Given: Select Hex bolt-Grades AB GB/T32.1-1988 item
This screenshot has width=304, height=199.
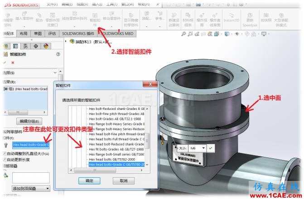Looking at the screenshot, I should click(x=115, y=119).
